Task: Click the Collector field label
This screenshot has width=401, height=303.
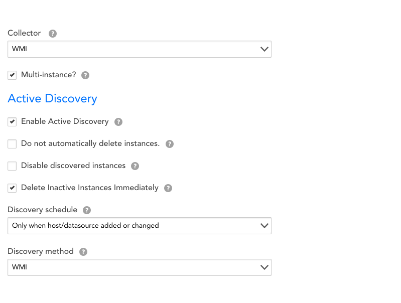Action: (x=24, y=33)
